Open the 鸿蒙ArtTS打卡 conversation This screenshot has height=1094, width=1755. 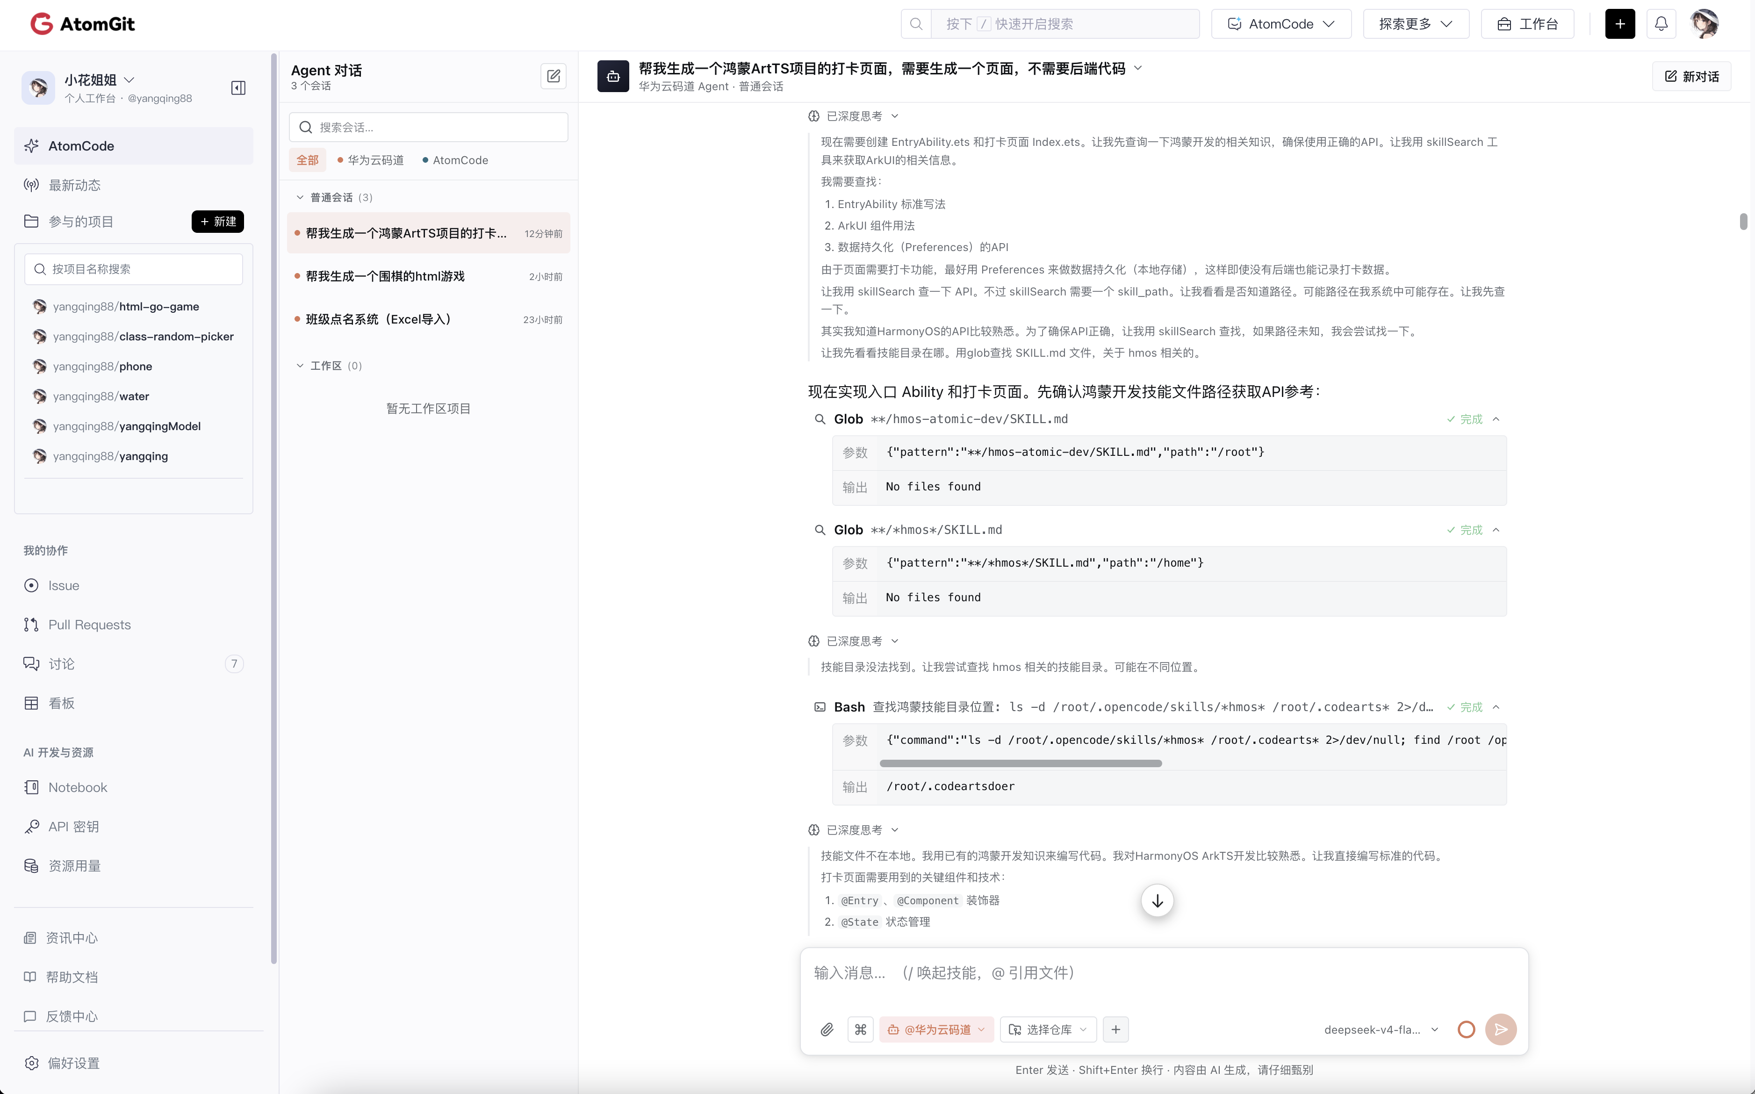tap(428, 233)
